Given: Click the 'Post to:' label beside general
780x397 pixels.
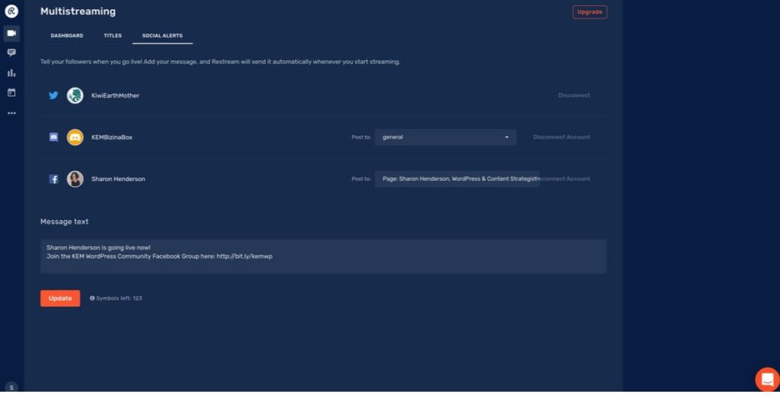Looking at the screenshot, I should point(361,137).
